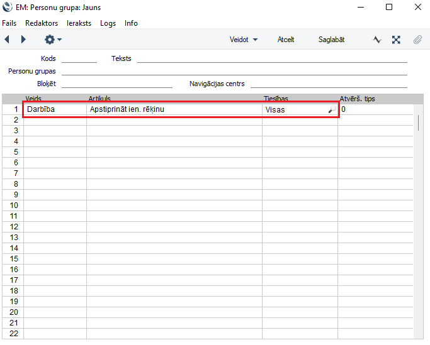
Task: Click the Atcelt button
Action: coord(286,40)
